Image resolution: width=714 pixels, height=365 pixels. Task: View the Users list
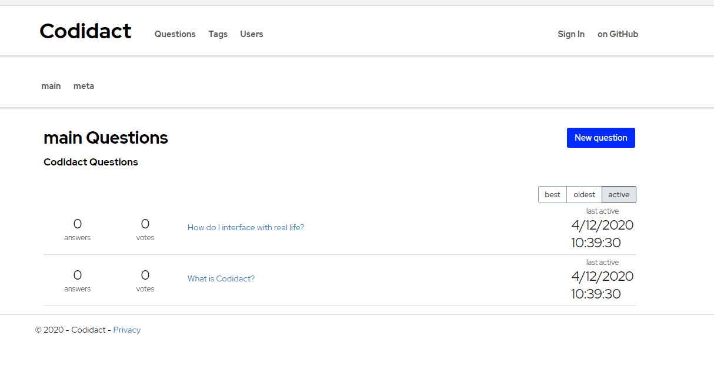[251, 34]
